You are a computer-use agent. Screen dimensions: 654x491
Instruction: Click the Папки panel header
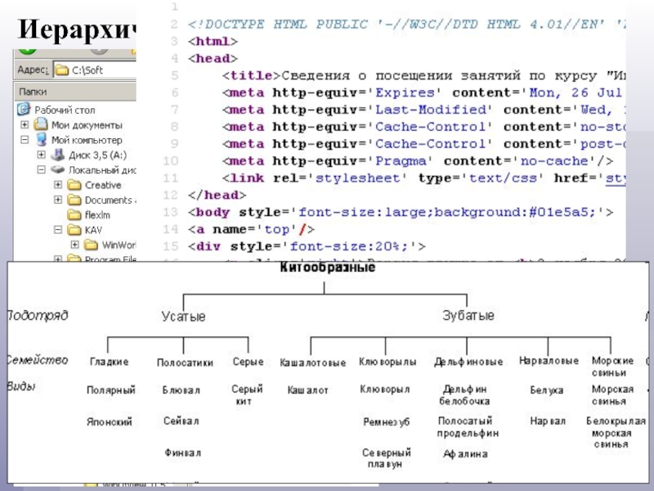point(75,92)
